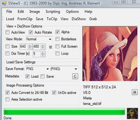The width and height of the screenshot is (140, 120).
Task: Uncheck the Alpha checkbox
Action: pos(57,32)
